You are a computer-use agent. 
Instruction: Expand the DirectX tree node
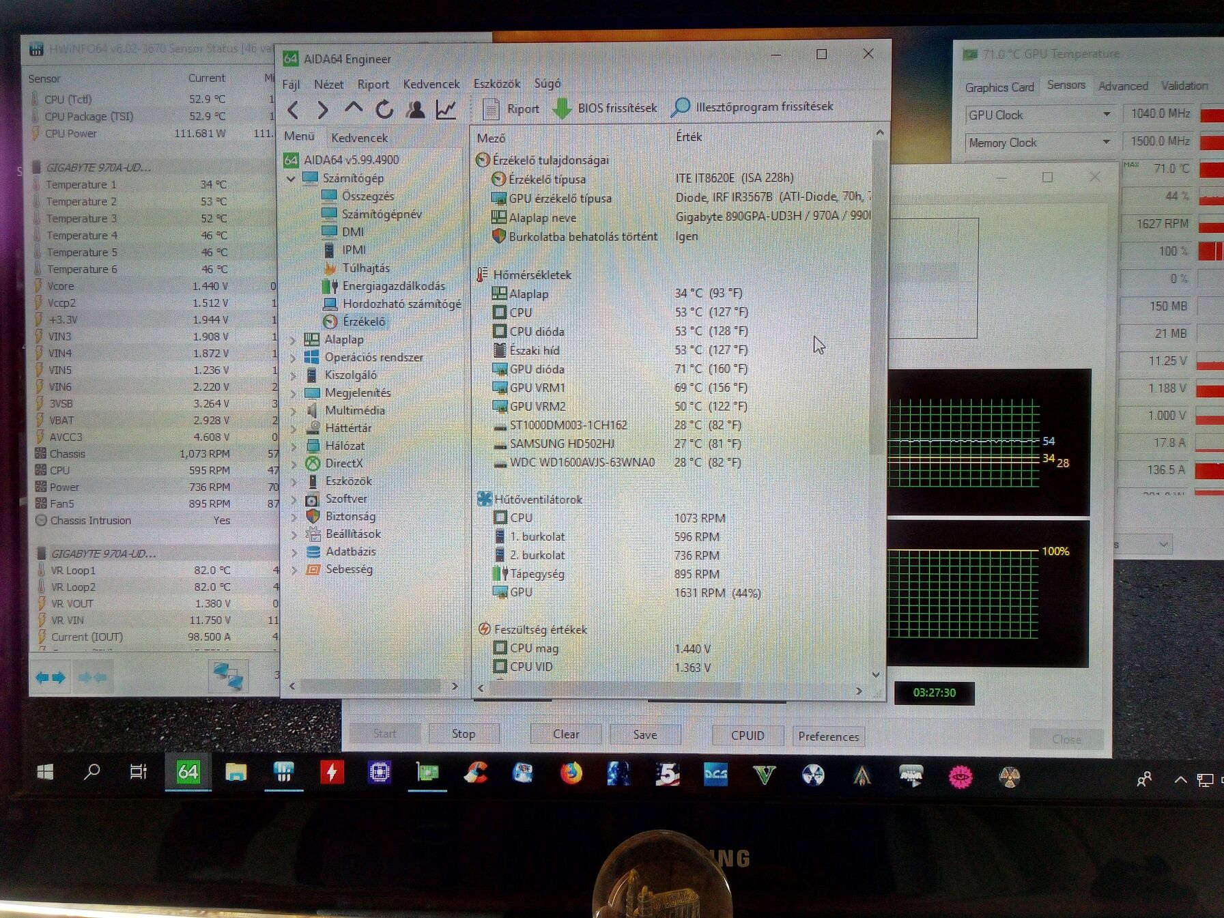294,463
